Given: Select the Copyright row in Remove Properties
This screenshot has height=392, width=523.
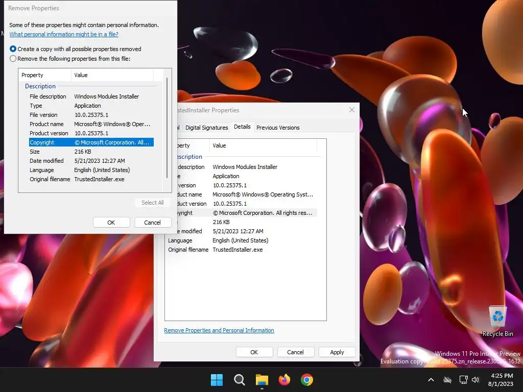Looking at the screenshot, I should click(x=91, y=142).
